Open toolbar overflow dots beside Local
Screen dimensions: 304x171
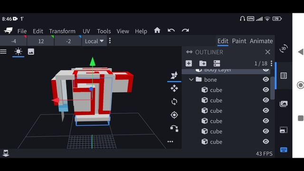110,41
